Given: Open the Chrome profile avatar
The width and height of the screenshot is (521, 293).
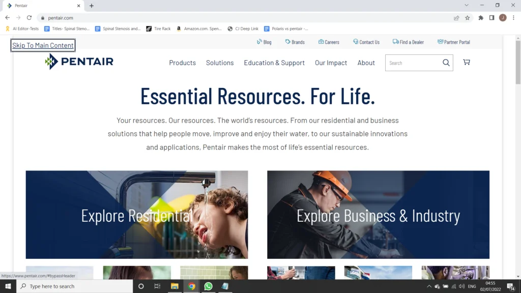Looking at the screenshot, I should [x=503, y=18].
